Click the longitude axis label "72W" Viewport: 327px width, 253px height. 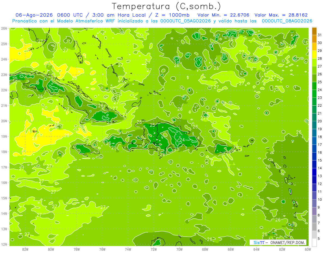154,249
